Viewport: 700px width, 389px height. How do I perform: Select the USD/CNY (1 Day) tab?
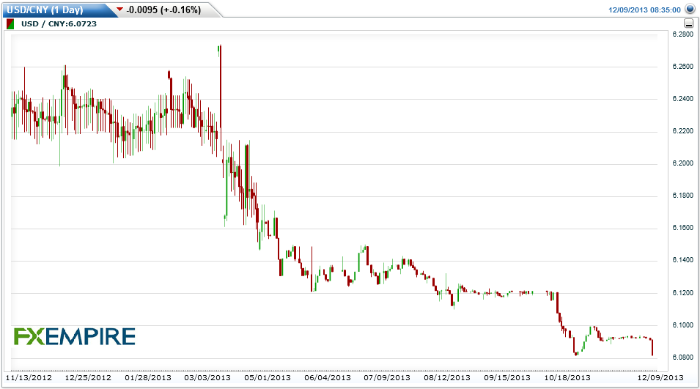(x=45, y=10)
